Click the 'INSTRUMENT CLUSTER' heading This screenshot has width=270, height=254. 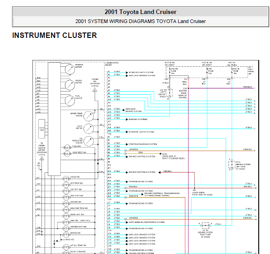tap(55, 35)
